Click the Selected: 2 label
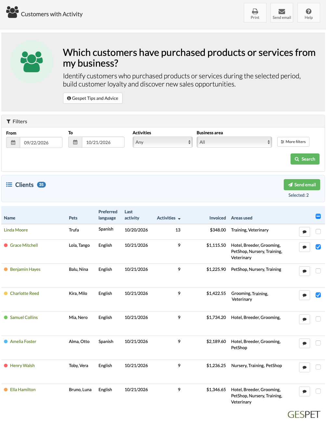The height and width of the screenshot is (423, 326). tap(298, 195)
